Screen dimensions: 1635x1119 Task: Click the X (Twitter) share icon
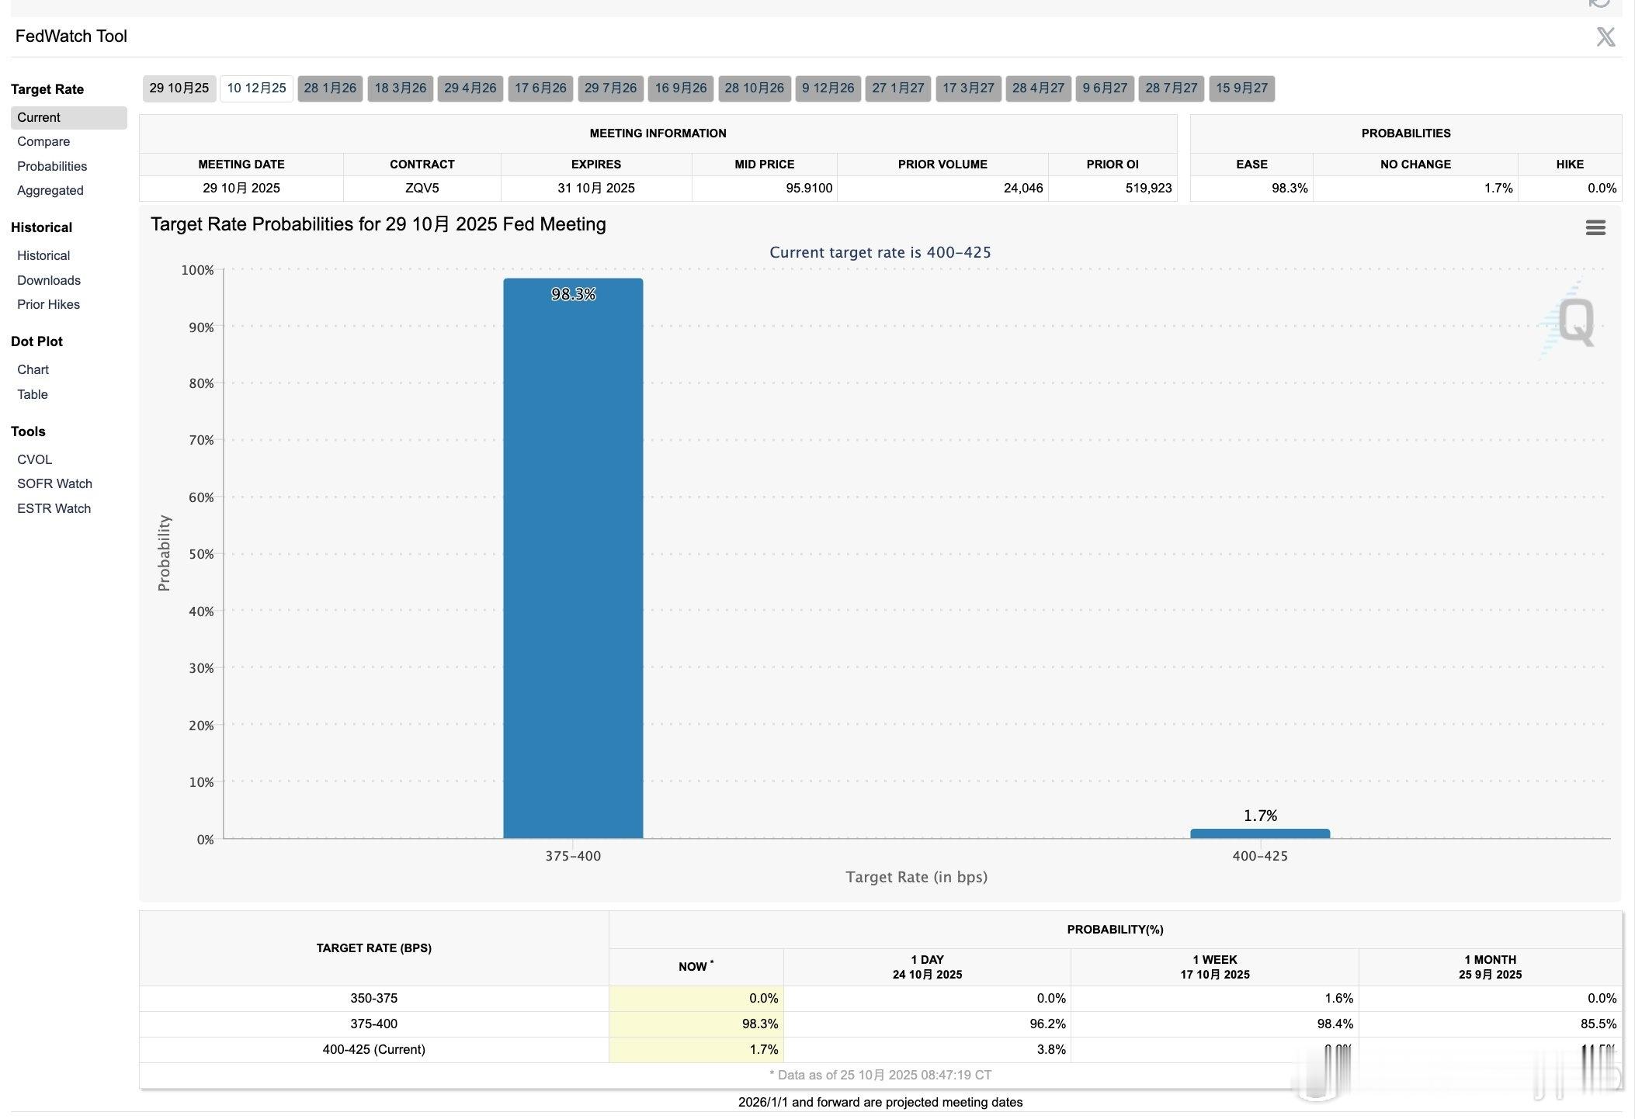(x=1605, y=36)
